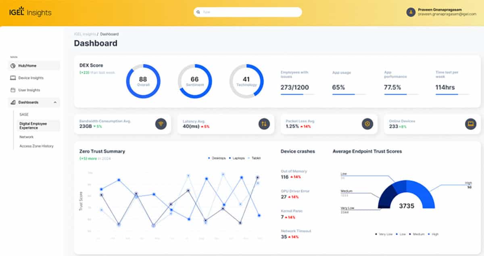Select Digital Employee Experience dashboard

click(33, 126)
